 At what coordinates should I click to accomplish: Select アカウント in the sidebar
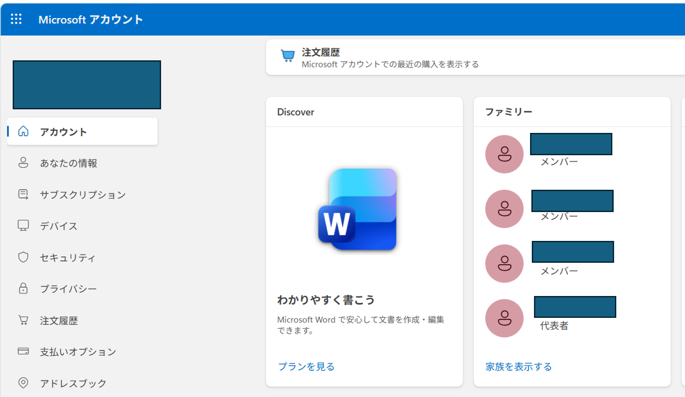pos(82,131)
